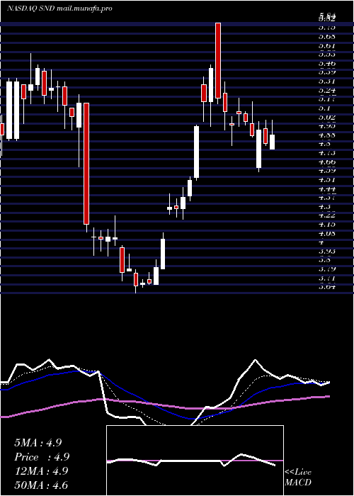Click the 5.46 price axis label
This screenshot has width=354, height=496.
point(327,64)
